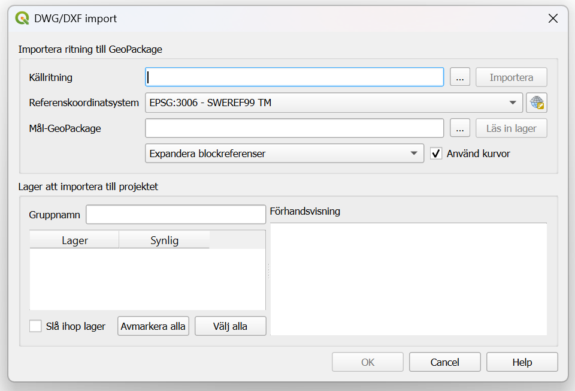
Task: Focus the Källritning input field
Action: tap(295, 77)
